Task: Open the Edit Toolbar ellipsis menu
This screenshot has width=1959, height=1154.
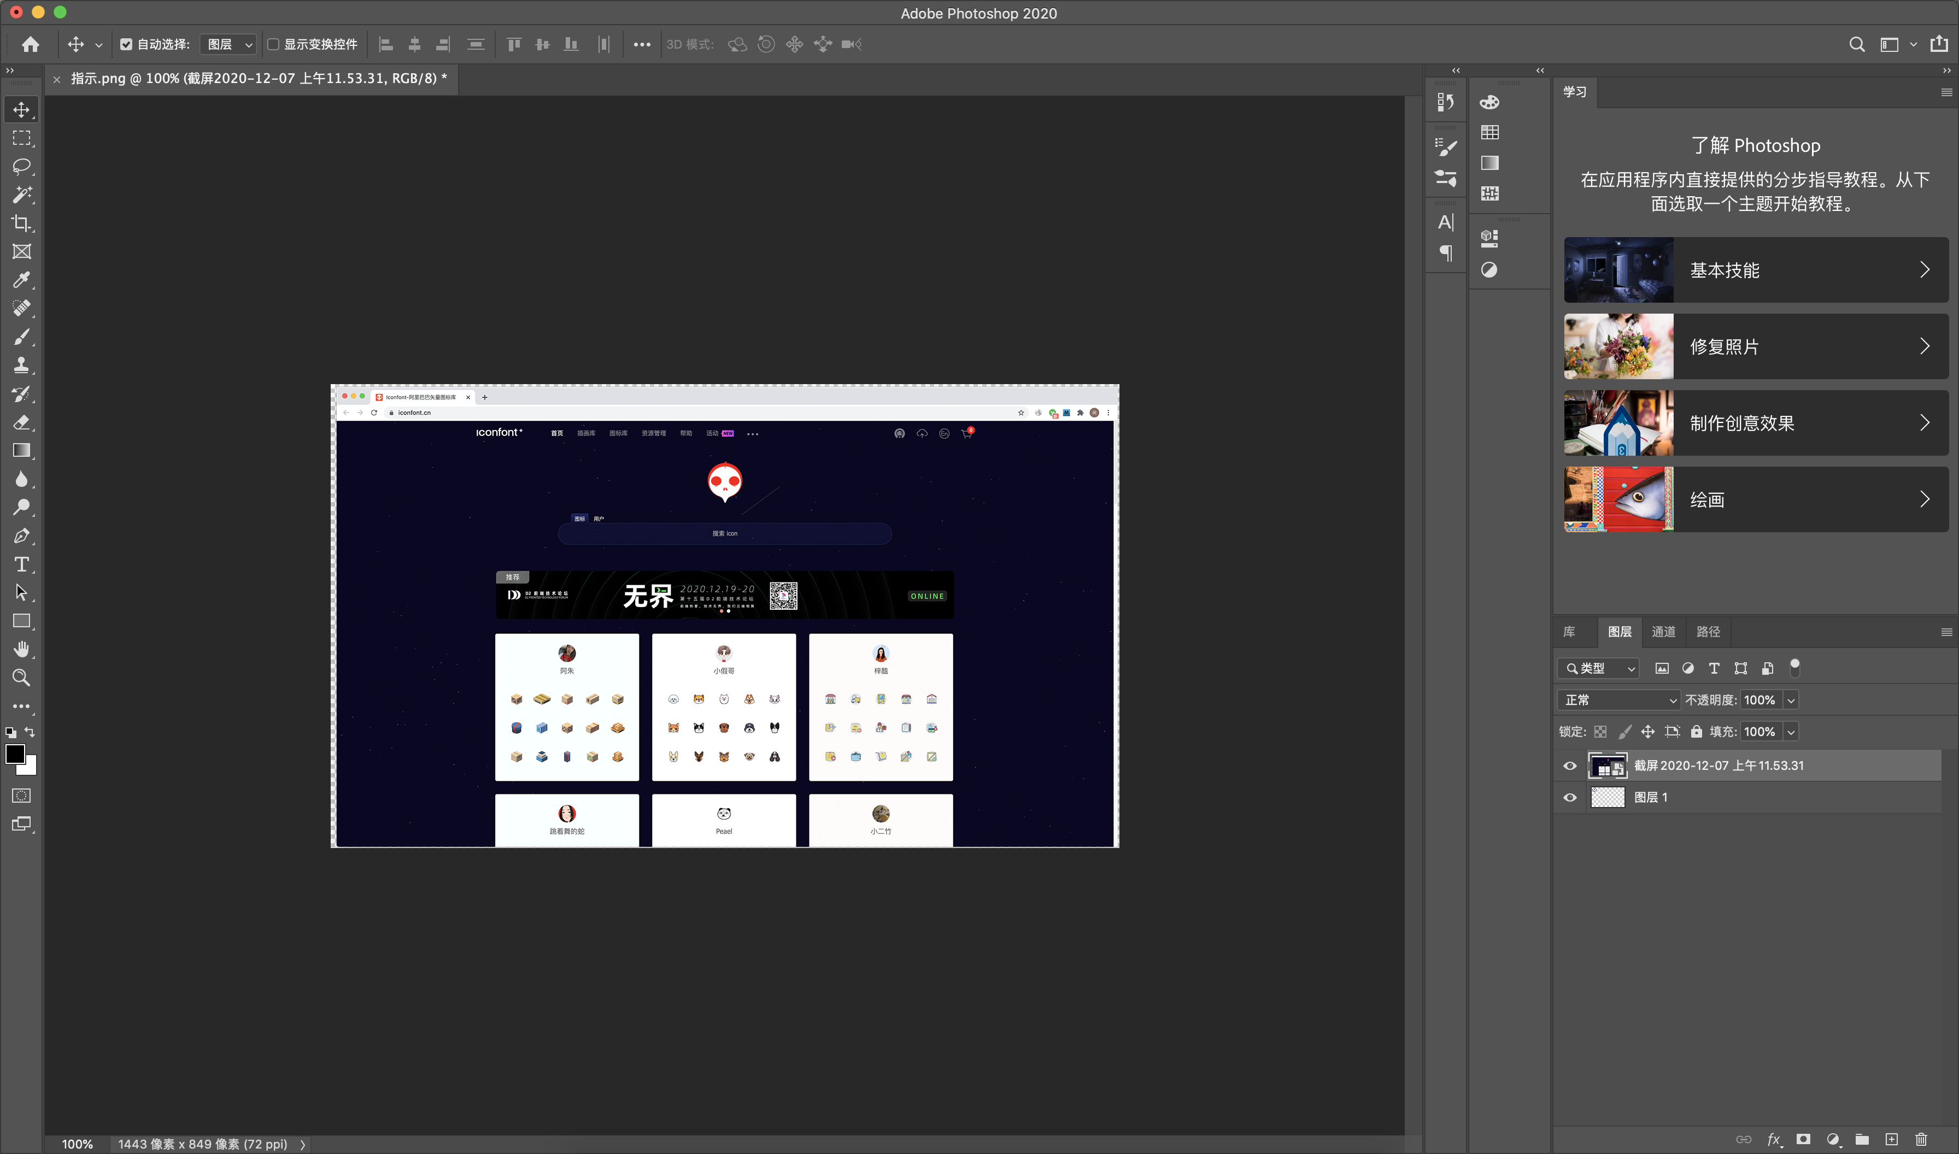Action: coord(22,706)
